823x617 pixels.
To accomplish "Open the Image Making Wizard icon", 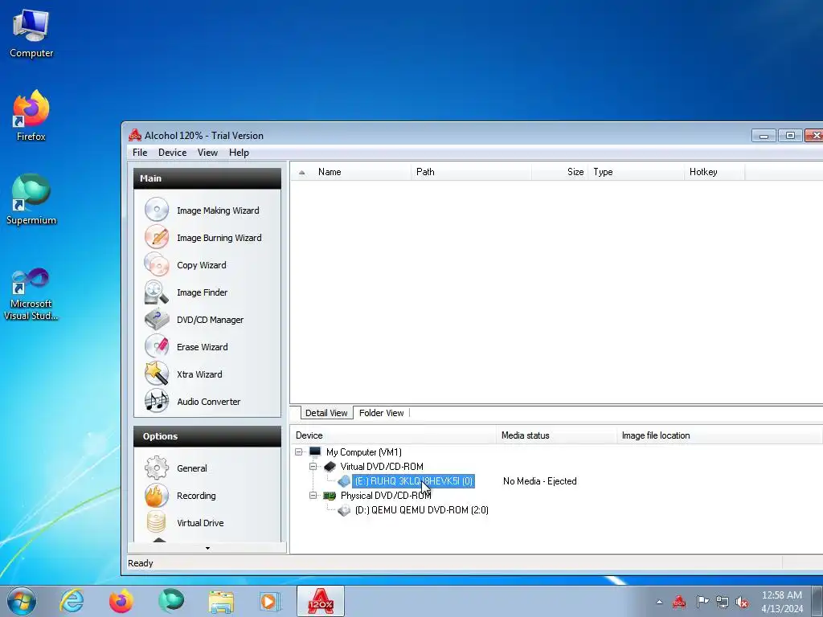I will [157, 210].
